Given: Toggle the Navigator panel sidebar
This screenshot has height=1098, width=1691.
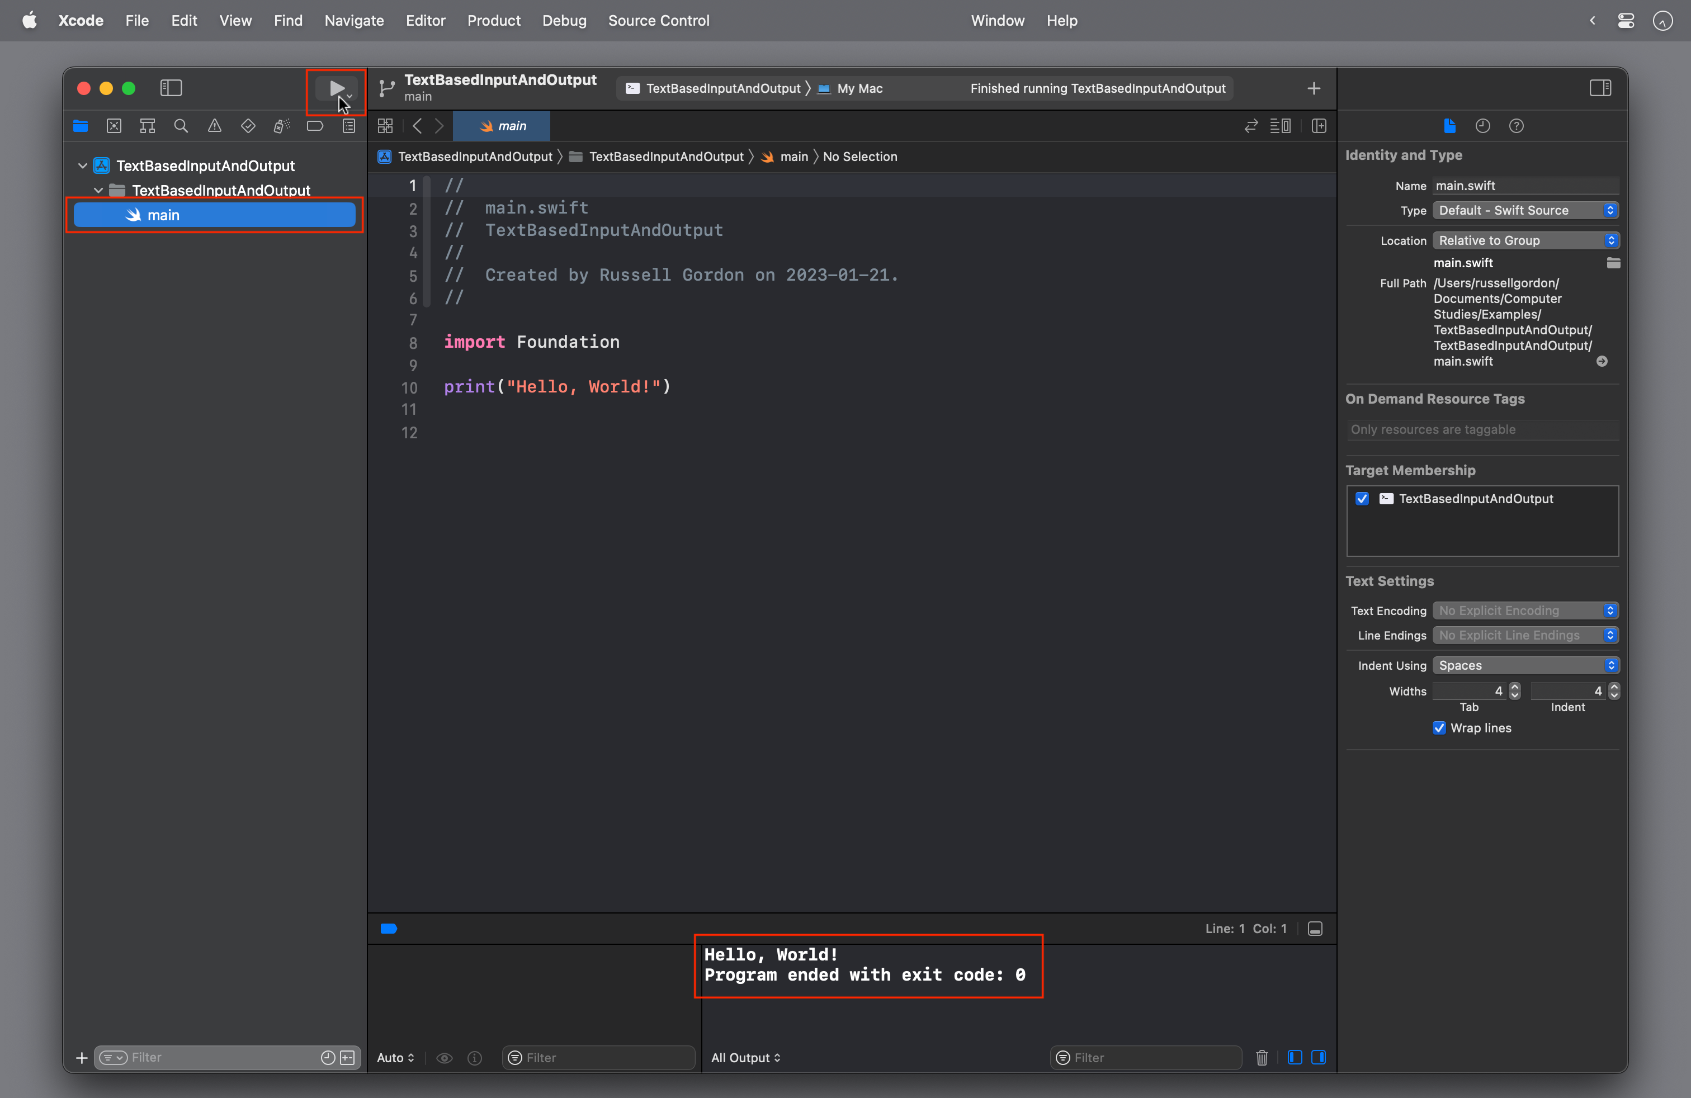Looking at the screenshot, I should pos(173,88).
